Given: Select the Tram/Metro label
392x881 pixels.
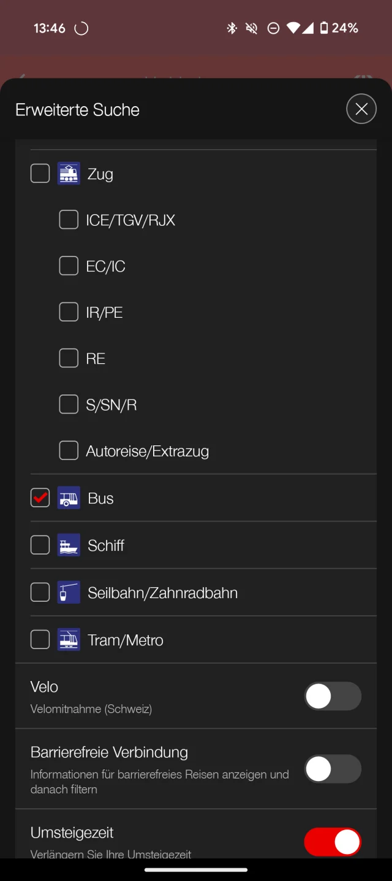Looking at the screenshot, I should [x=126, y=640].
